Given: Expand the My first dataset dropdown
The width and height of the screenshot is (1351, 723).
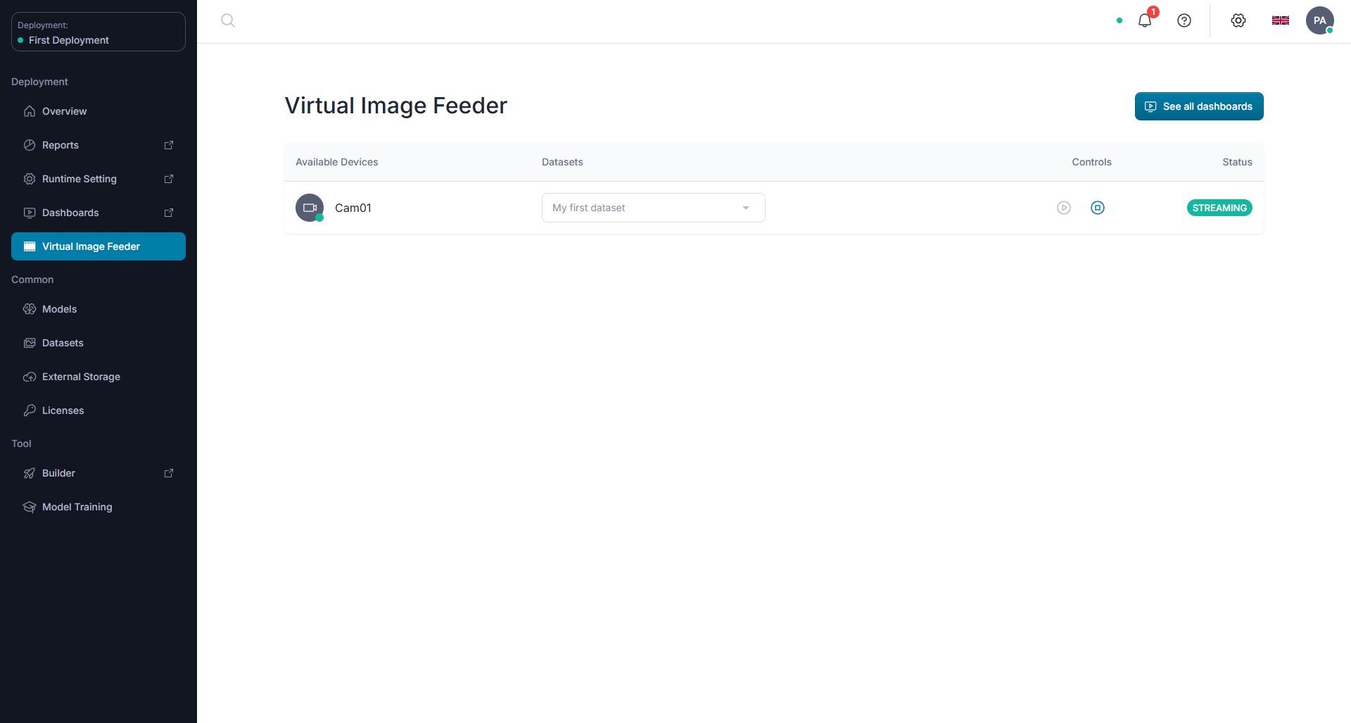Looking at the screenshot, I should pyautogui.click(x=654, y=208).
